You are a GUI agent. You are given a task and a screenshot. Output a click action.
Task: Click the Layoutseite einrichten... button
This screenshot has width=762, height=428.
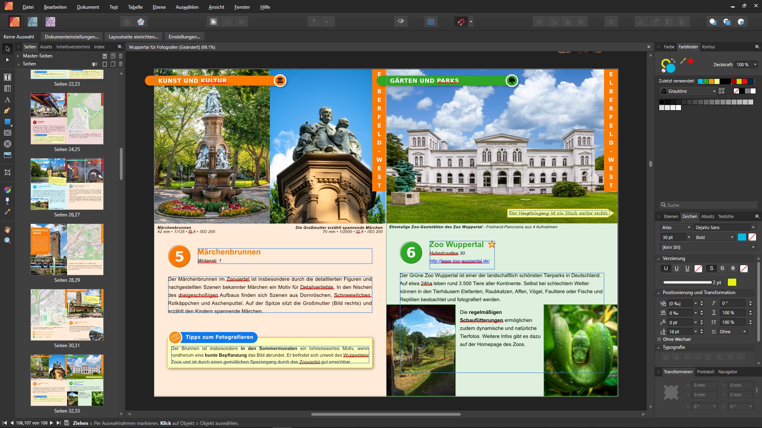(133, 37)
